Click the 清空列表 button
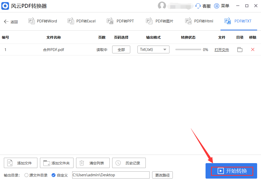261x184 pixels. [93, 163]
